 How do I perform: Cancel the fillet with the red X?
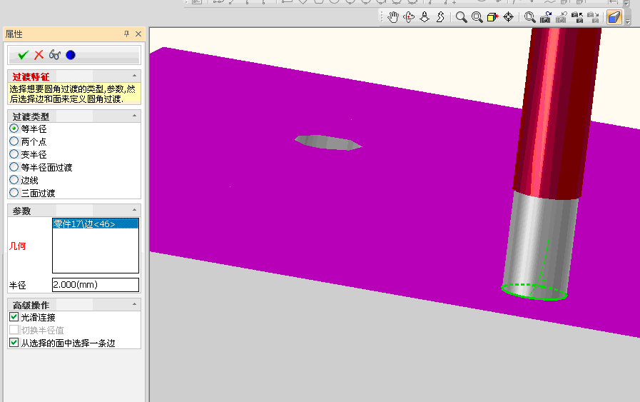click(x=39, y=55)
